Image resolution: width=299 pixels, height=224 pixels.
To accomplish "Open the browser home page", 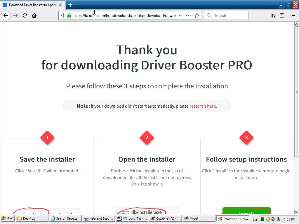I will pos(34,15).
